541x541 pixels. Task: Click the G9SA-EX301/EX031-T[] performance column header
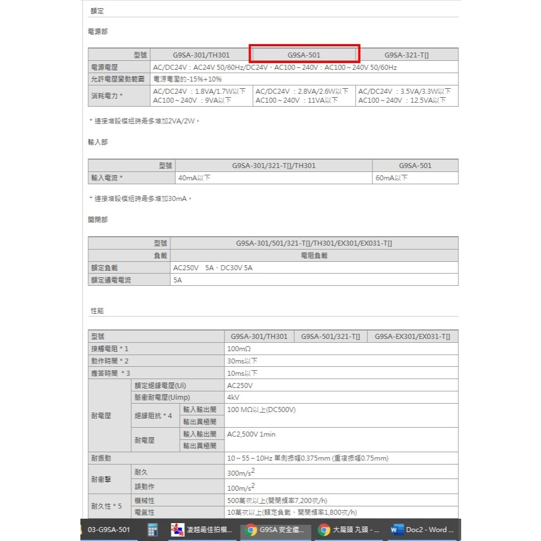click(413, 337)
